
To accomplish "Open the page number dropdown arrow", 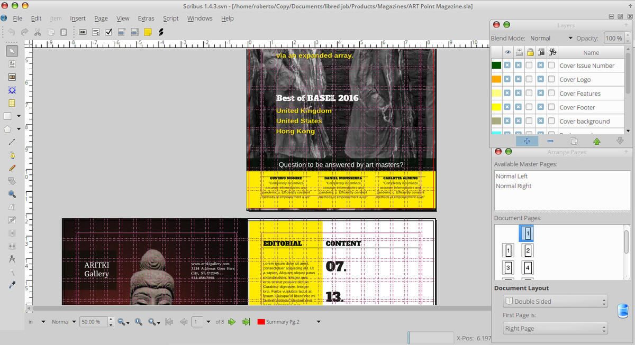I will point(209,322).
